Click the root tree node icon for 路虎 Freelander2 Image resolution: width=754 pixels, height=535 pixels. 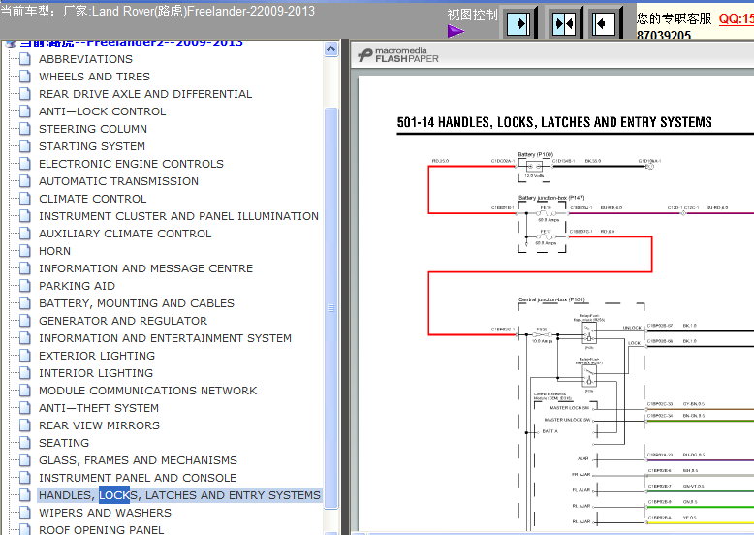[11, 45]
